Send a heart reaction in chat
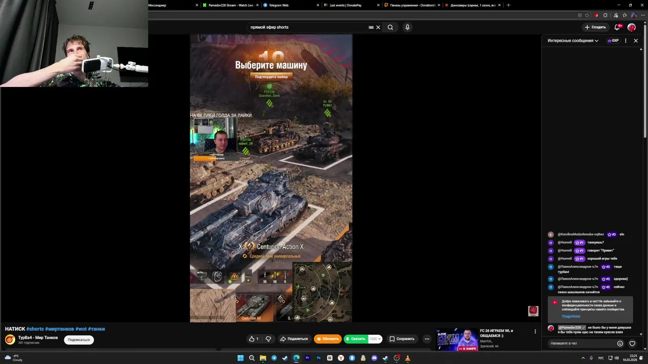The height and width of the screenshot is (364, 648). click(x=632, y=343)
